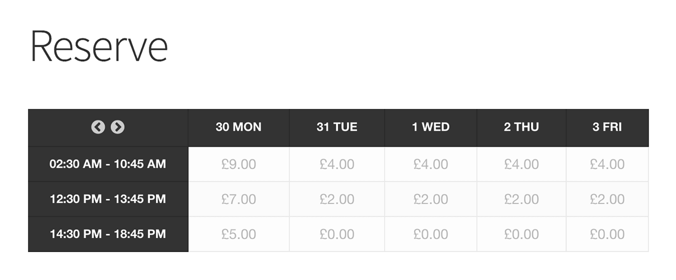Choose the £2.00 midday slot on 1 WED
676x280 pixels.
[x=430, y=199]
